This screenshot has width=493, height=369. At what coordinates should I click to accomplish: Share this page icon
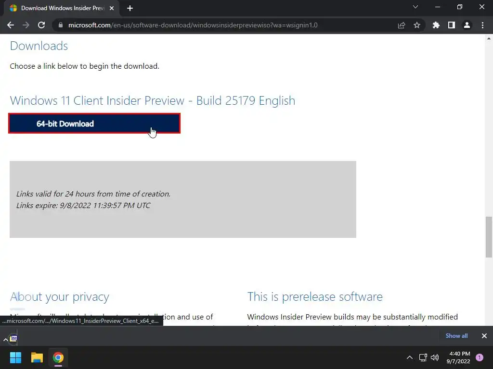tap(402, 25)
